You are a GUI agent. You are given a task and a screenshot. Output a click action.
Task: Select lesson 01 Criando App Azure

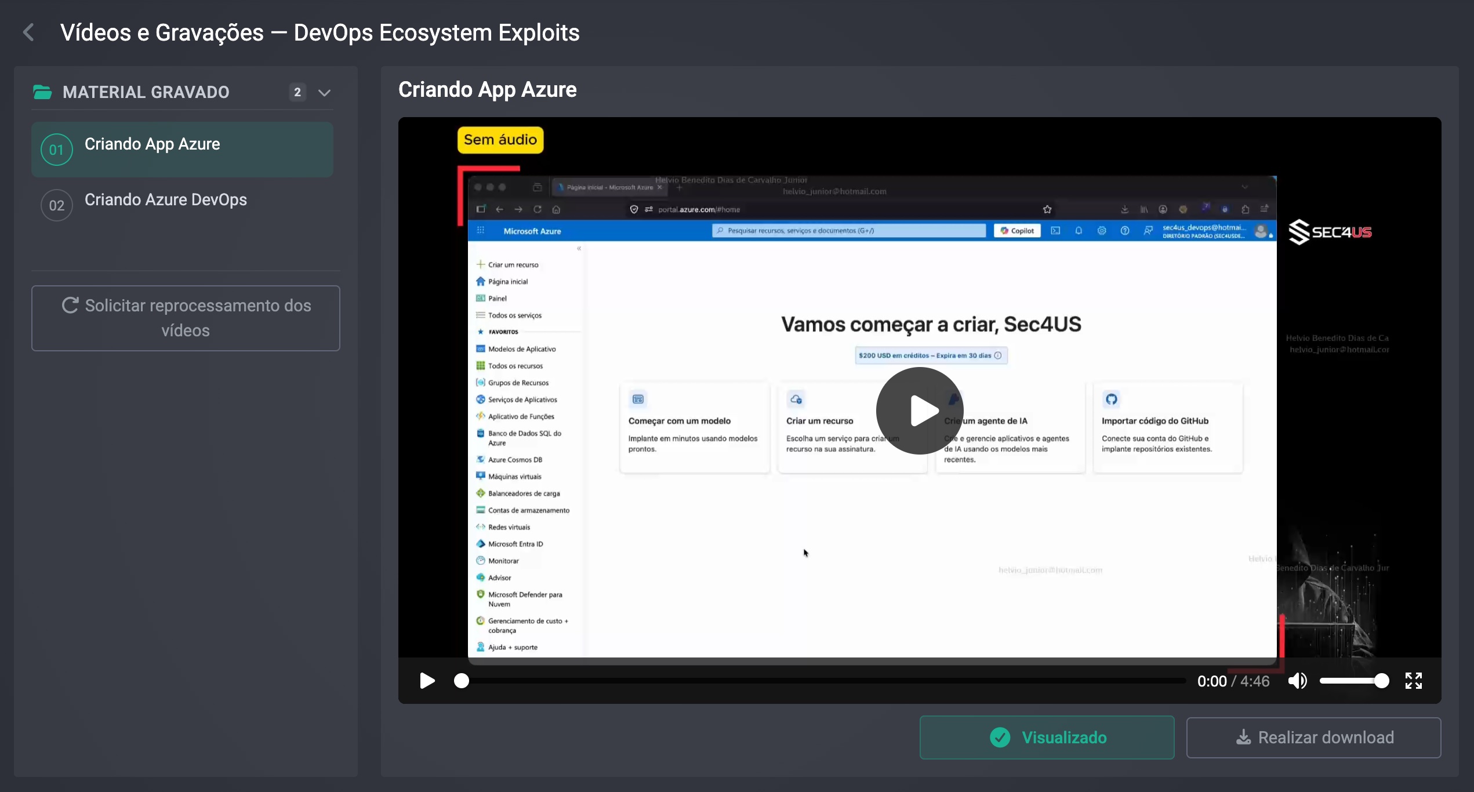click(182, 149)
